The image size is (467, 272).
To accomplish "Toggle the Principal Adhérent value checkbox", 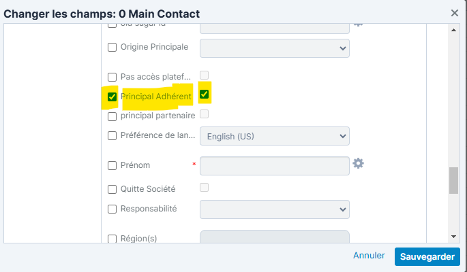I will click(204, 95).
